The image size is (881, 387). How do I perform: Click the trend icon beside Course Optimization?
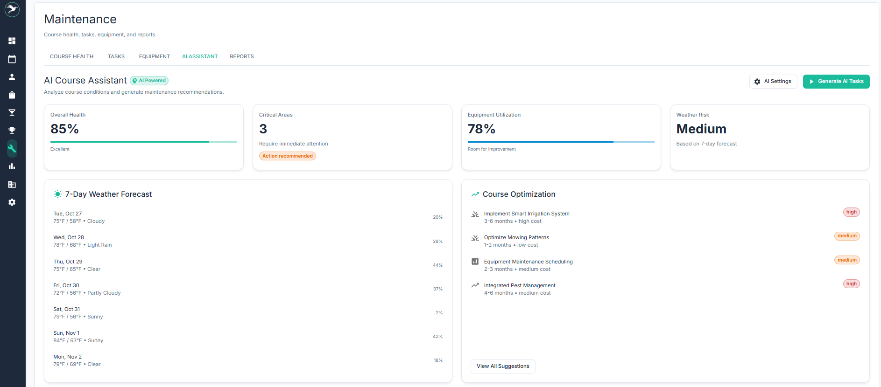click(475, 194)
